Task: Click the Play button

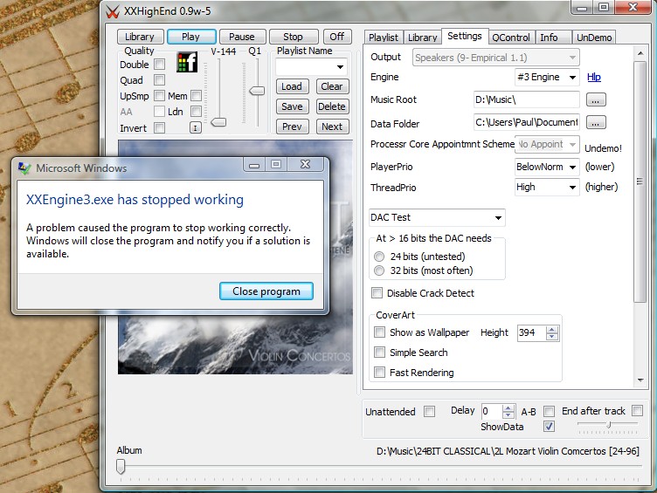Action: (191, 37)
